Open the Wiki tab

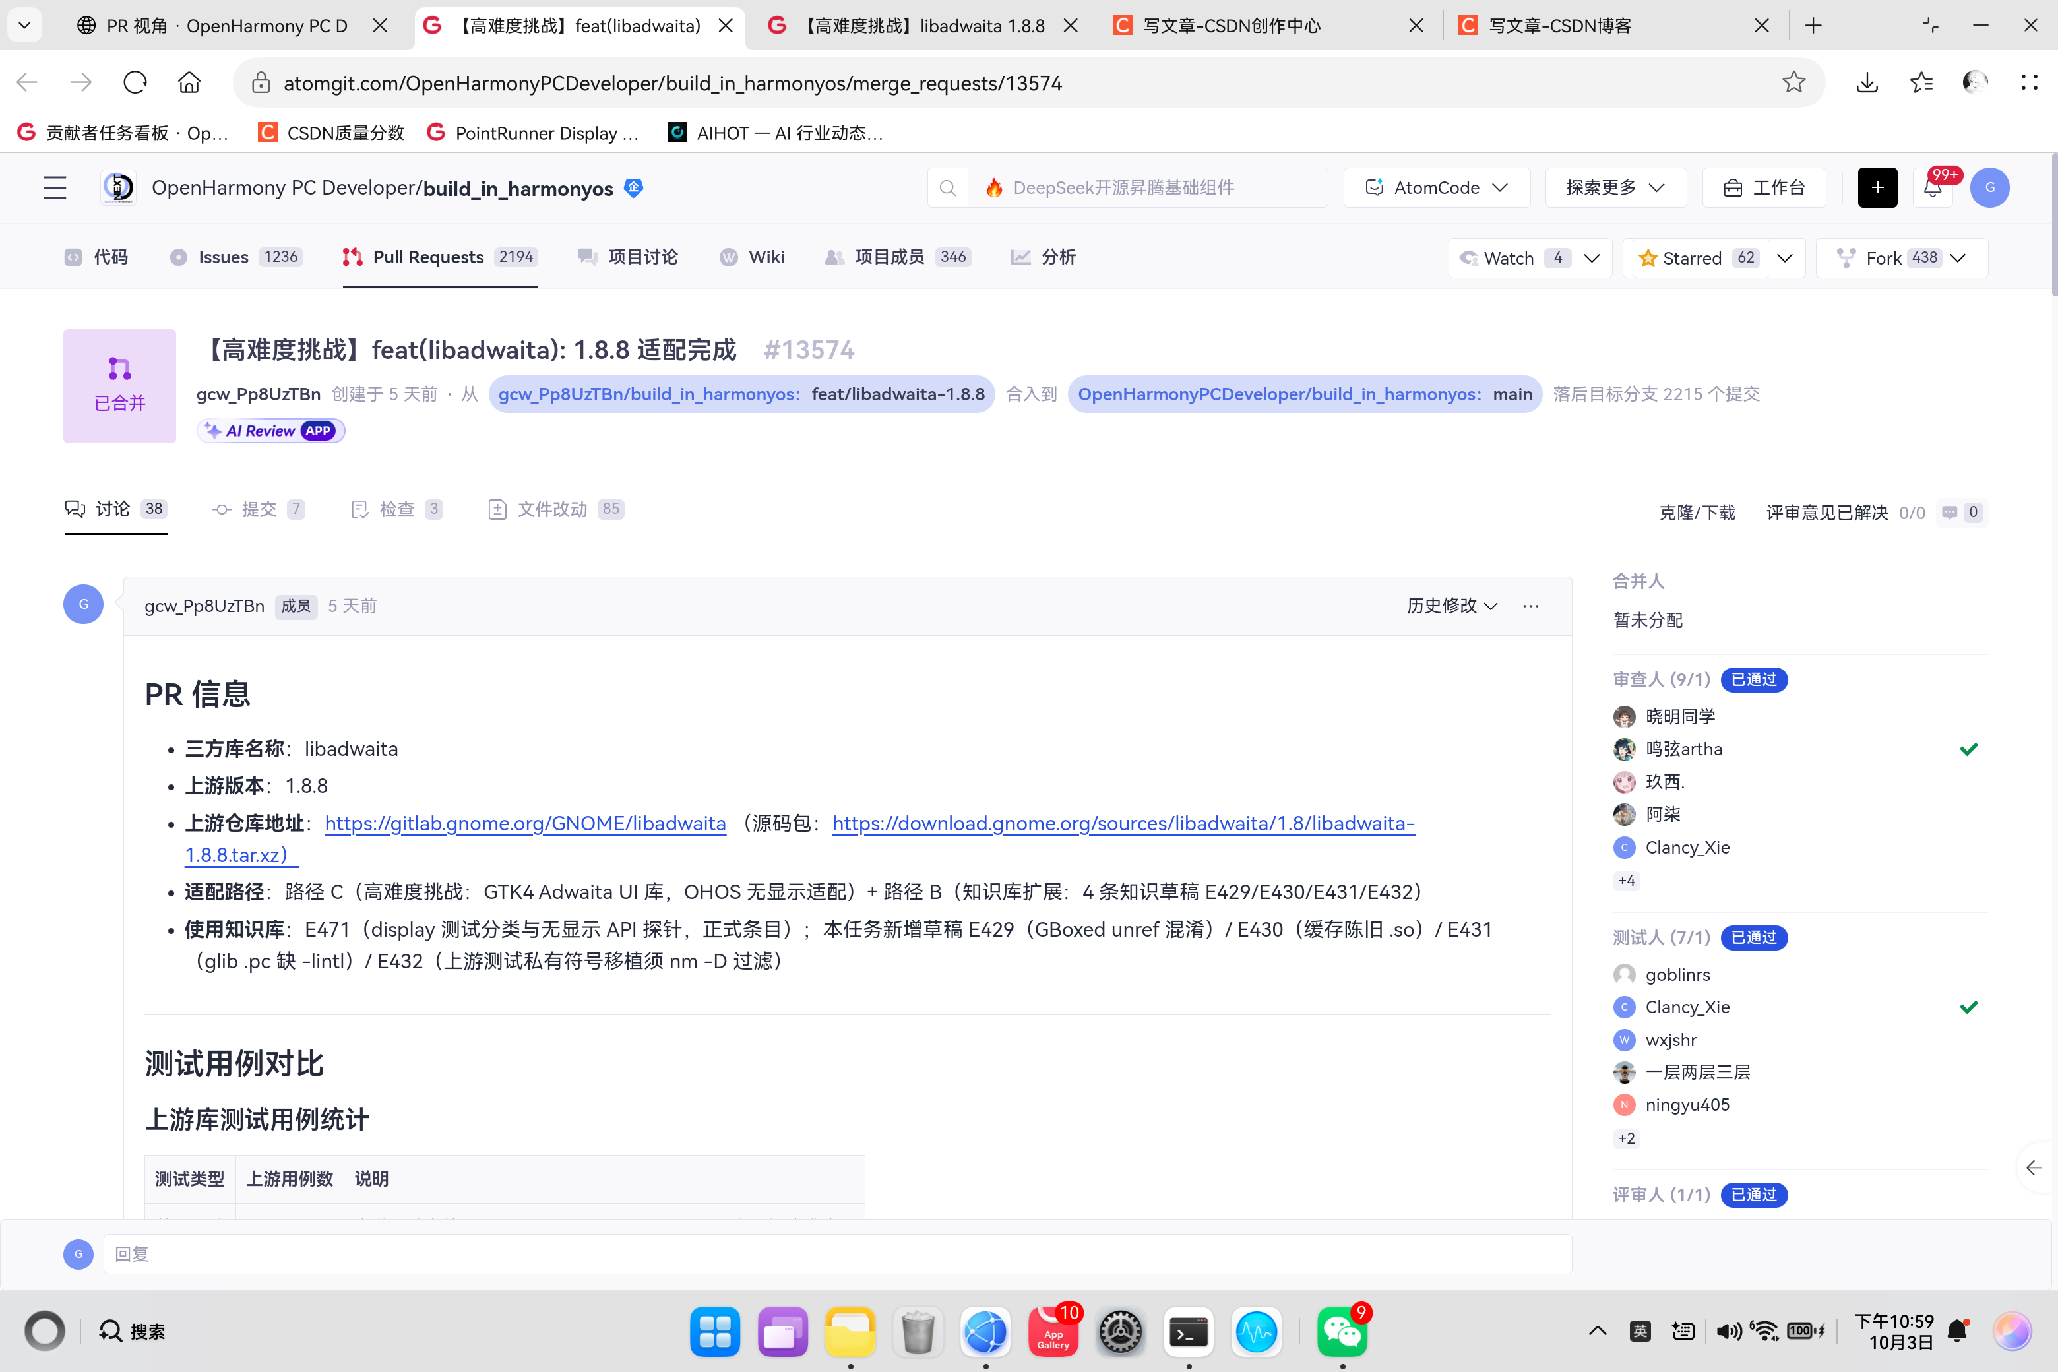coord(751,257)
